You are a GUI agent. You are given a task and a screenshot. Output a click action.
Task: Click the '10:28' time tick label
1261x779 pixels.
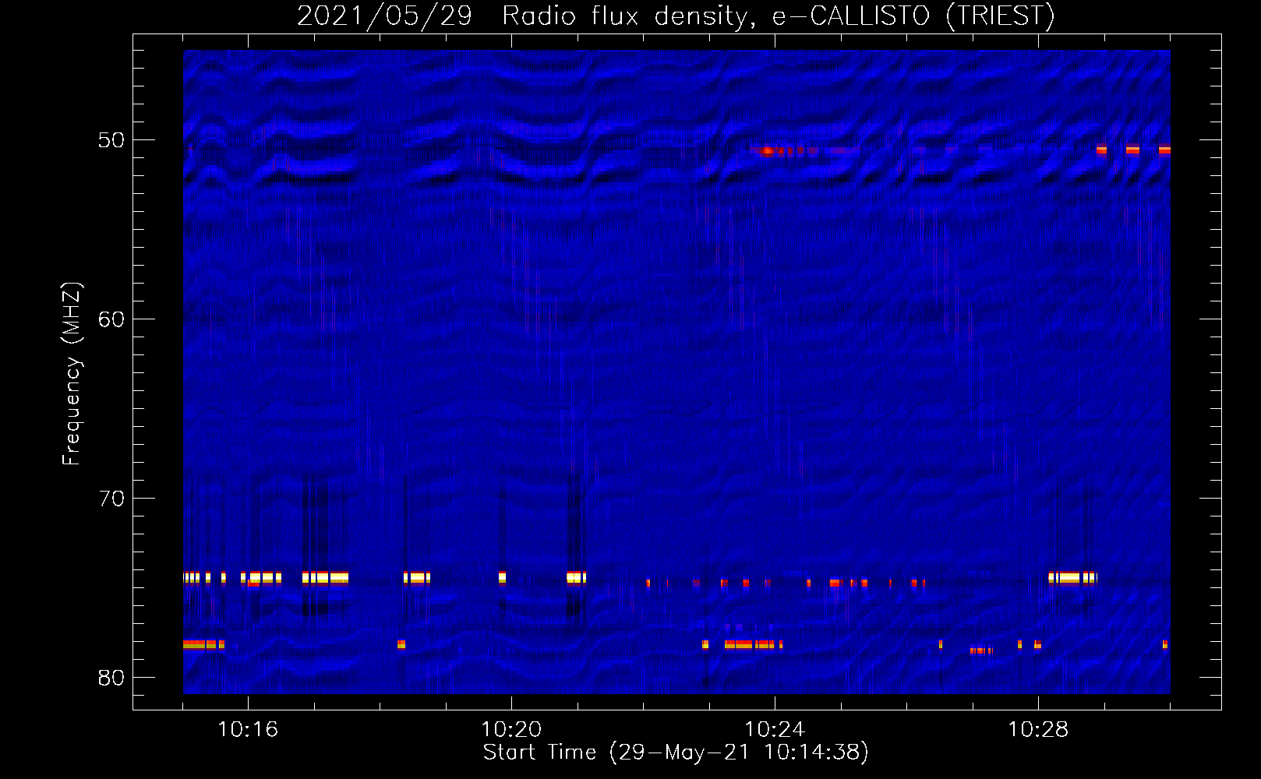[x=1038, y=730]
